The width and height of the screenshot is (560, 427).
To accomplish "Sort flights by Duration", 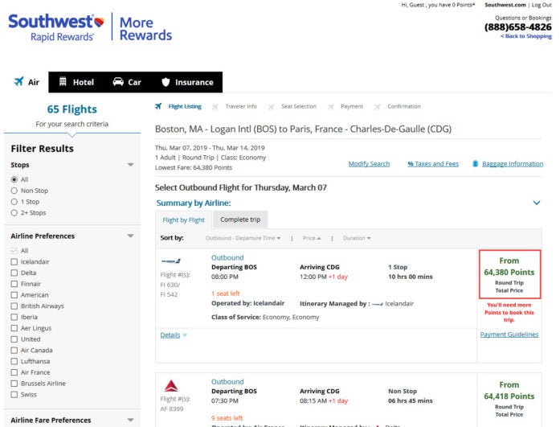I will coord(357,238).
